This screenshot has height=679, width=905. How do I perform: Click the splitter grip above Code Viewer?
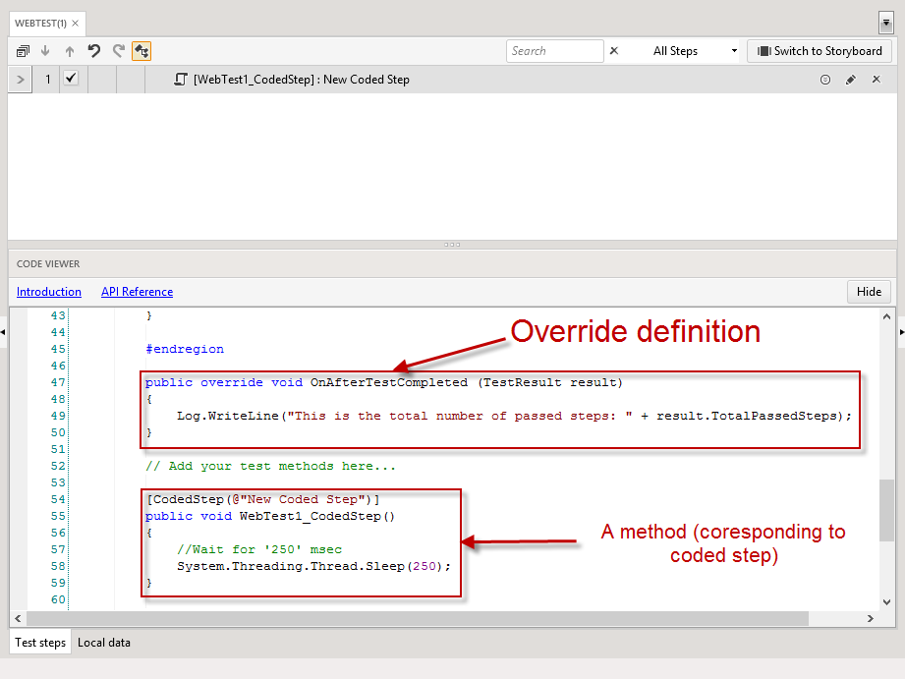pyautogui.click(x=452, y=245)
